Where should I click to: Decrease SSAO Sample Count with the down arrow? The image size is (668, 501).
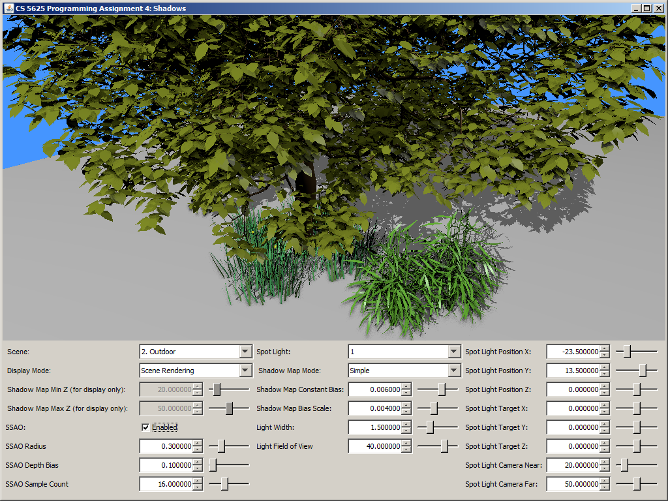(x=198, y=487)
